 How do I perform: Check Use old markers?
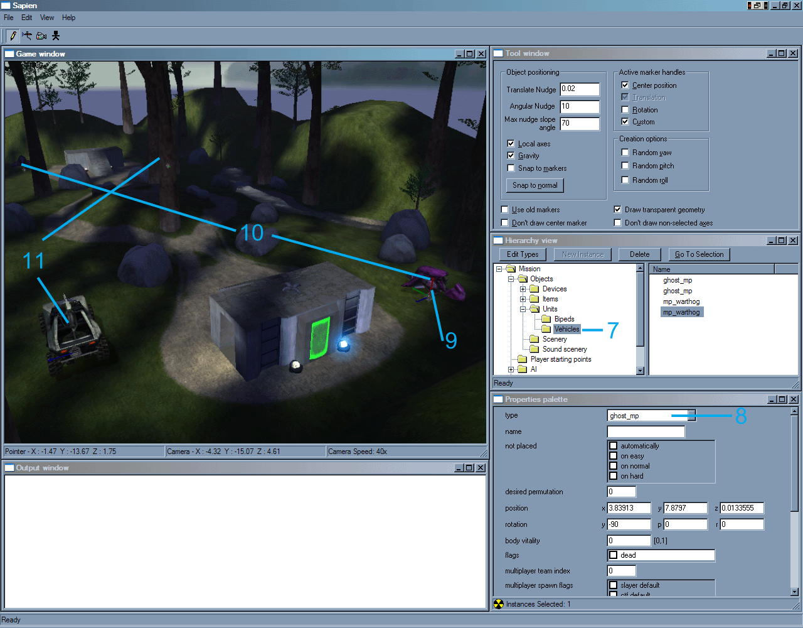504,209
